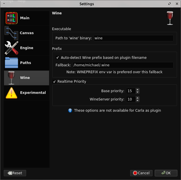Click the 'Fallback:' label

63,65
